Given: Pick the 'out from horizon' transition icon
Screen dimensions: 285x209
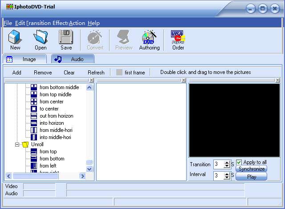Looking at the screenshot, I should (34, 116).
